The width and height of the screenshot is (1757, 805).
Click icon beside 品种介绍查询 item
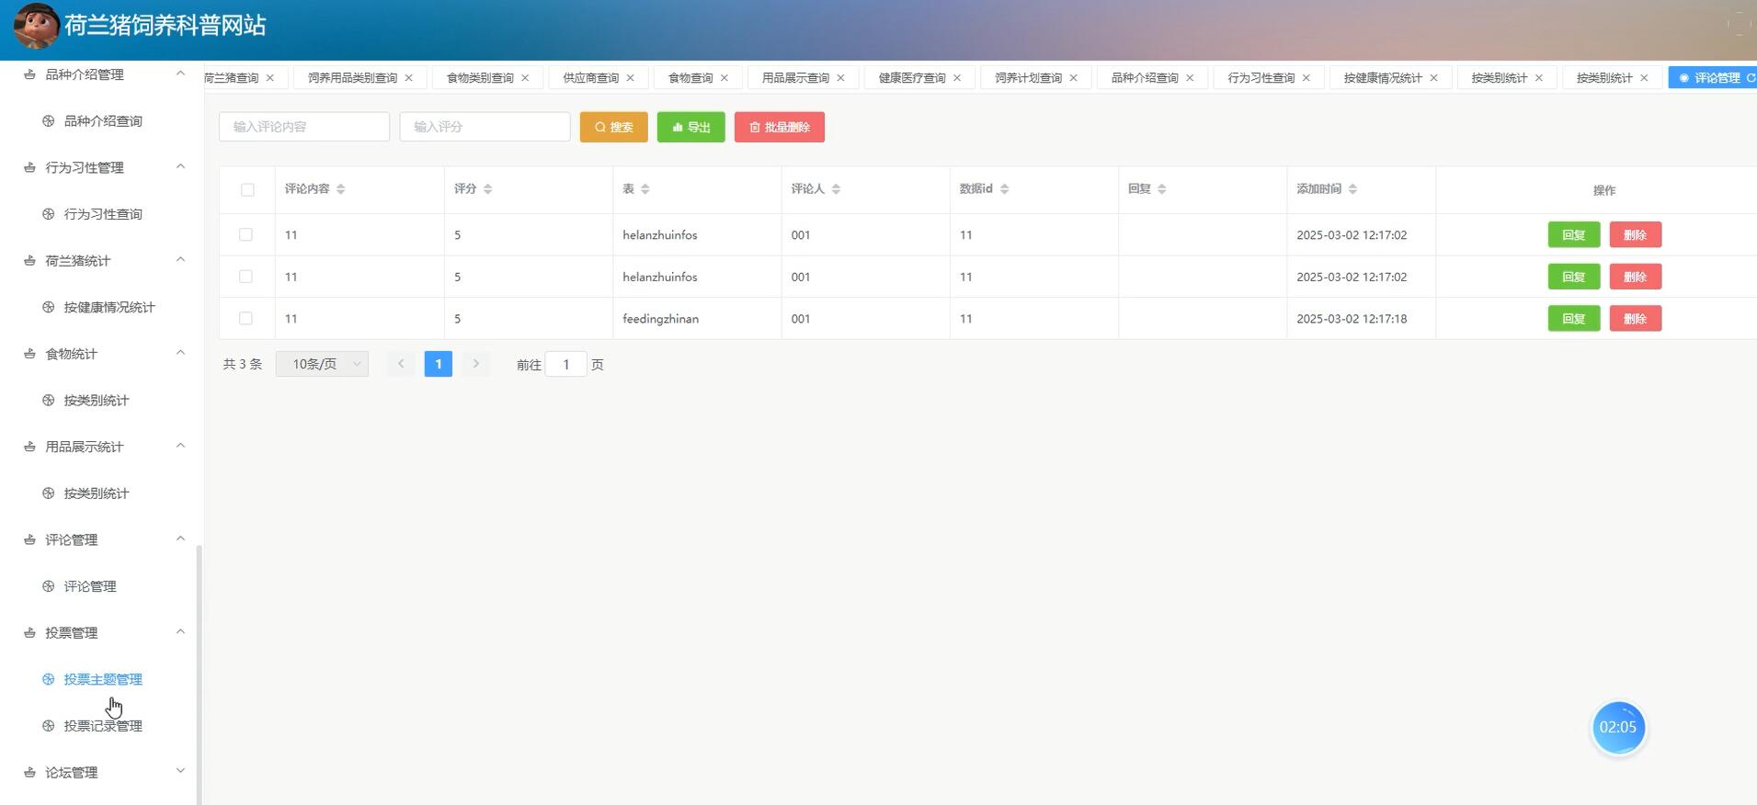point(49,121)
